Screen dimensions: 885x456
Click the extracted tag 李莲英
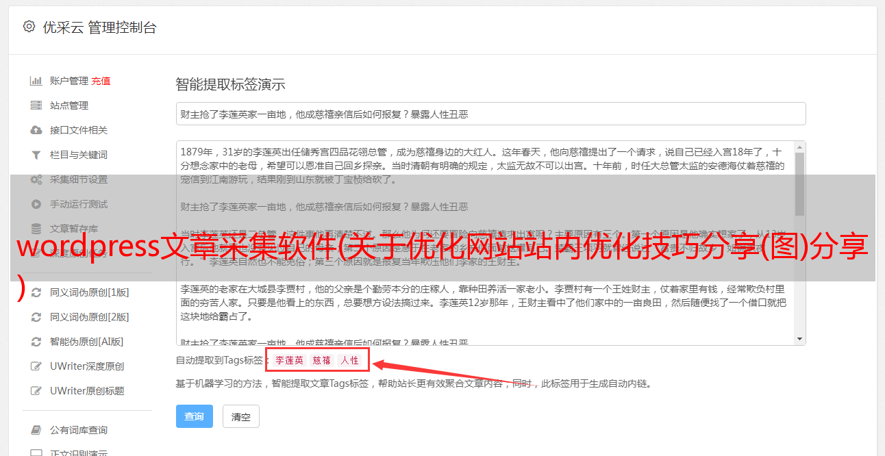[x=290, y=360]
